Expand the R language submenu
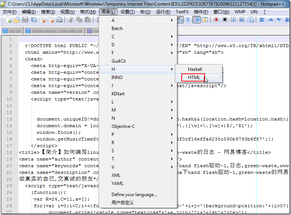Viewport: 291px width, 215px height. (x=138, y=142)
